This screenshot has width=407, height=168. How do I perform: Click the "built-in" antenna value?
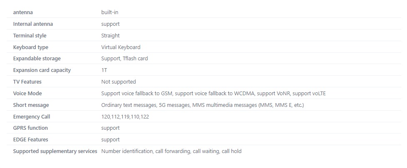point(110,12)
